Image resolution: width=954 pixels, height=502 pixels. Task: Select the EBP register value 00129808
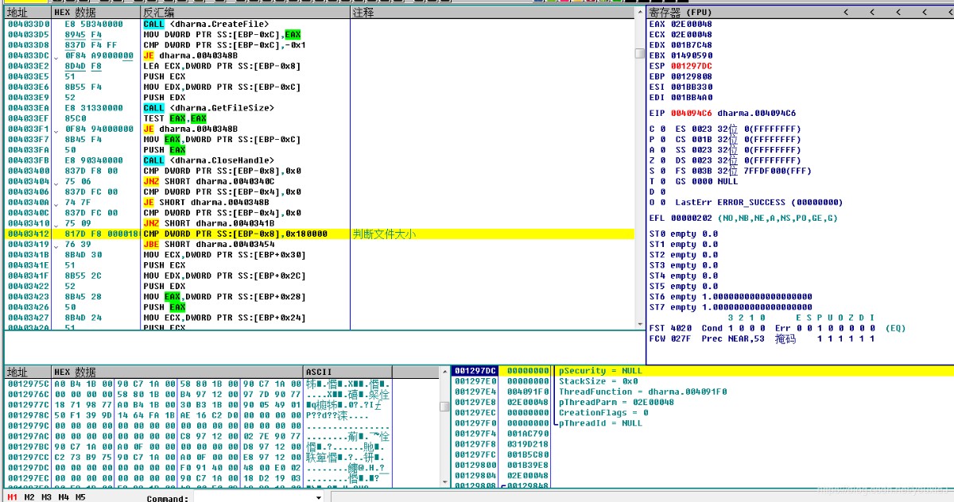[x=692, y=76]
